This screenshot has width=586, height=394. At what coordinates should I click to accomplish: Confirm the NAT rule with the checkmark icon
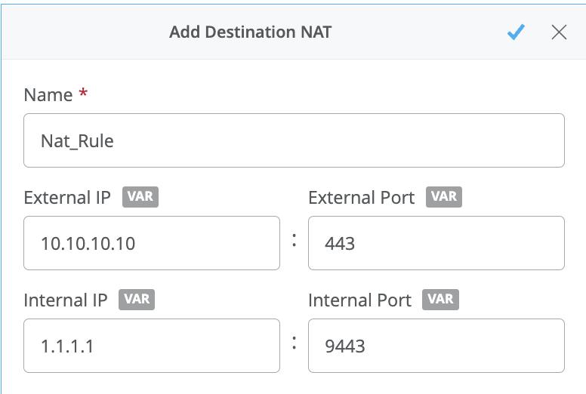(516, 32)
